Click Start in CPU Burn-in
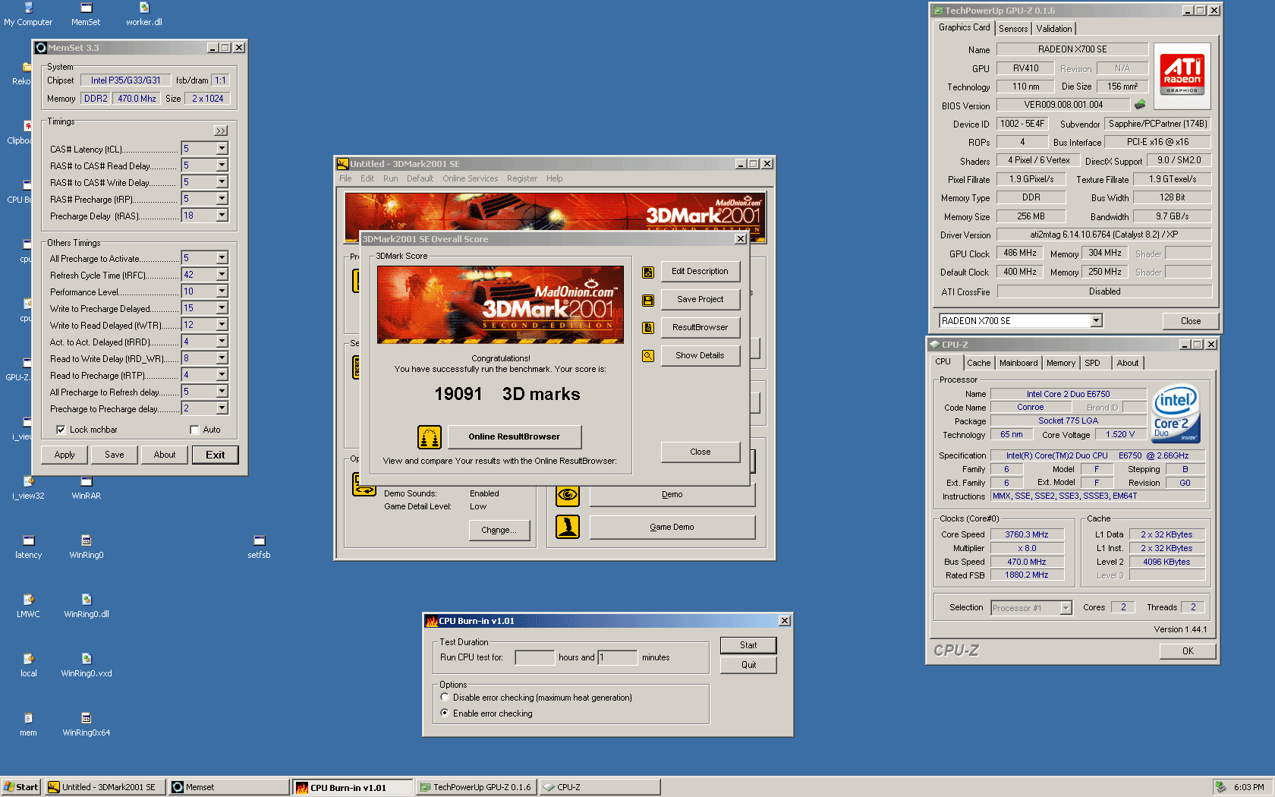1275x797 pixels. tap(748, 645)
